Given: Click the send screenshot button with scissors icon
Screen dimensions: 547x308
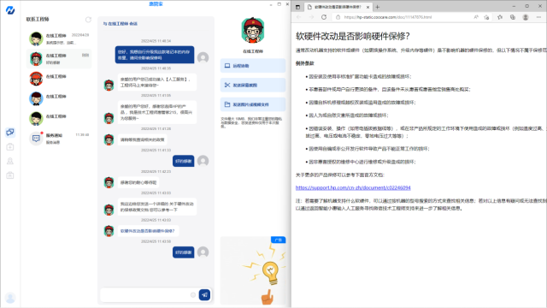Looking at the screenshot, I should pos(253,85).
